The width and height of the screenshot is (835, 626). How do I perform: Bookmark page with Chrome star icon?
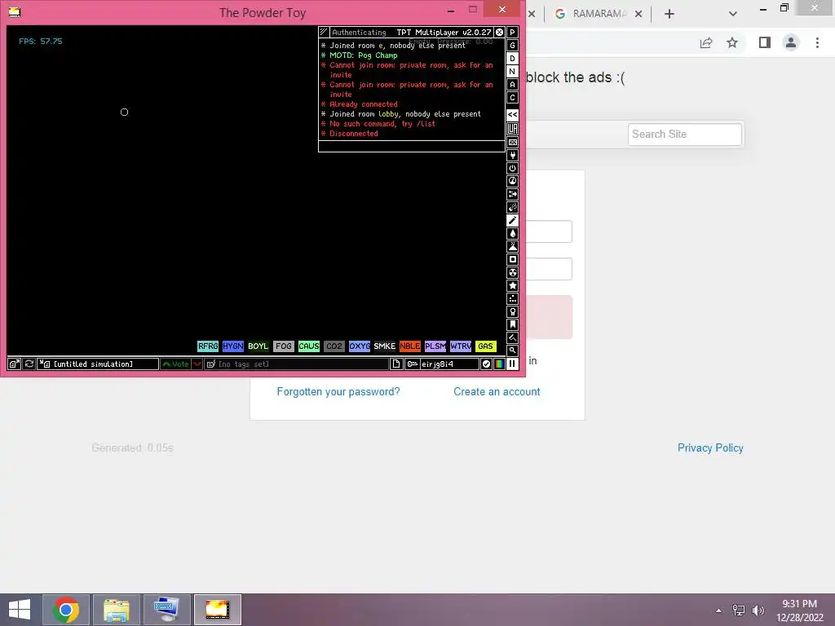[732, 42]
